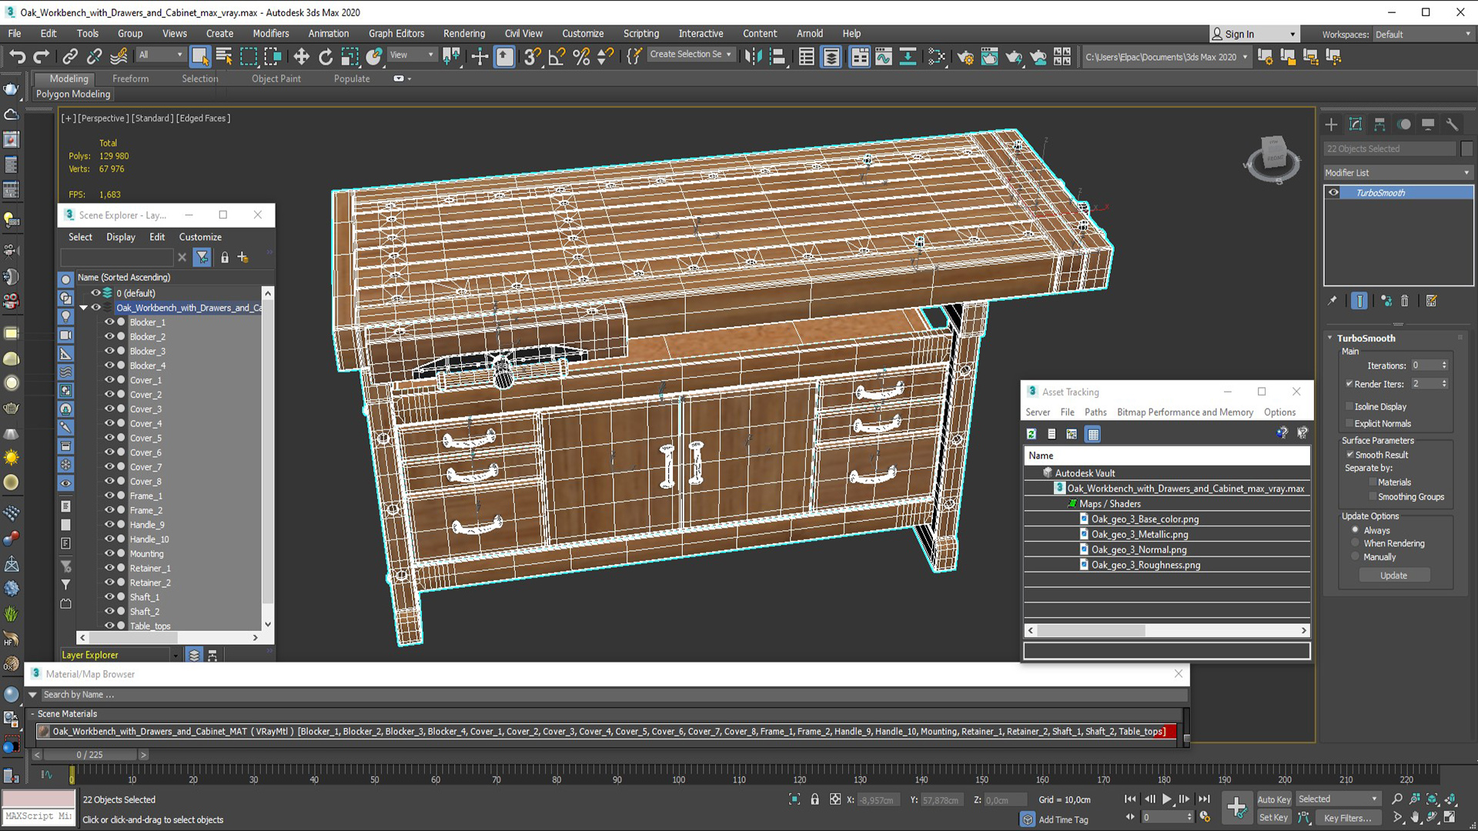Toggle the Percent Snap icon

pos(581,56)
